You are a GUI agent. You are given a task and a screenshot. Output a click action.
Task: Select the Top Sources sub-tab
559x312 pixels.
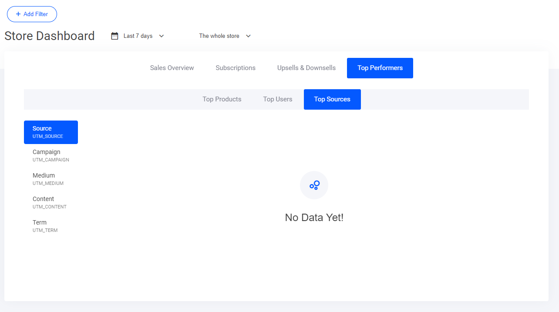click(332, 99)
